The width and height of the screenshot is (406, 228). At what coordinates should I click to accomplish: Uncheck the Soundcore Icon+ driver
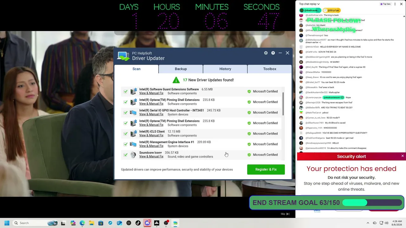(126, 155)
